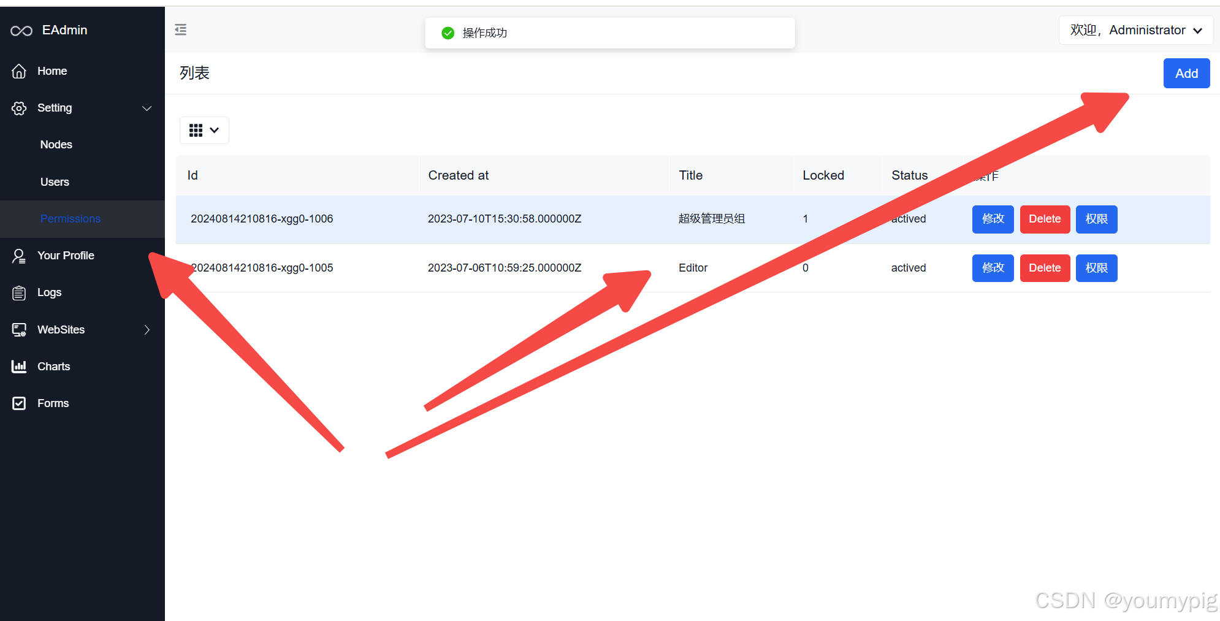Viewport: 1220px width, 621px height.
Task: Open the Nodes menu item
Action: 82,145
